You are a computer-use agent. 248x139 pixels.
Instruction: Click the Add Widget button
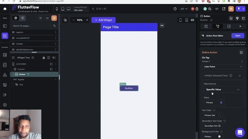(103, 20)
